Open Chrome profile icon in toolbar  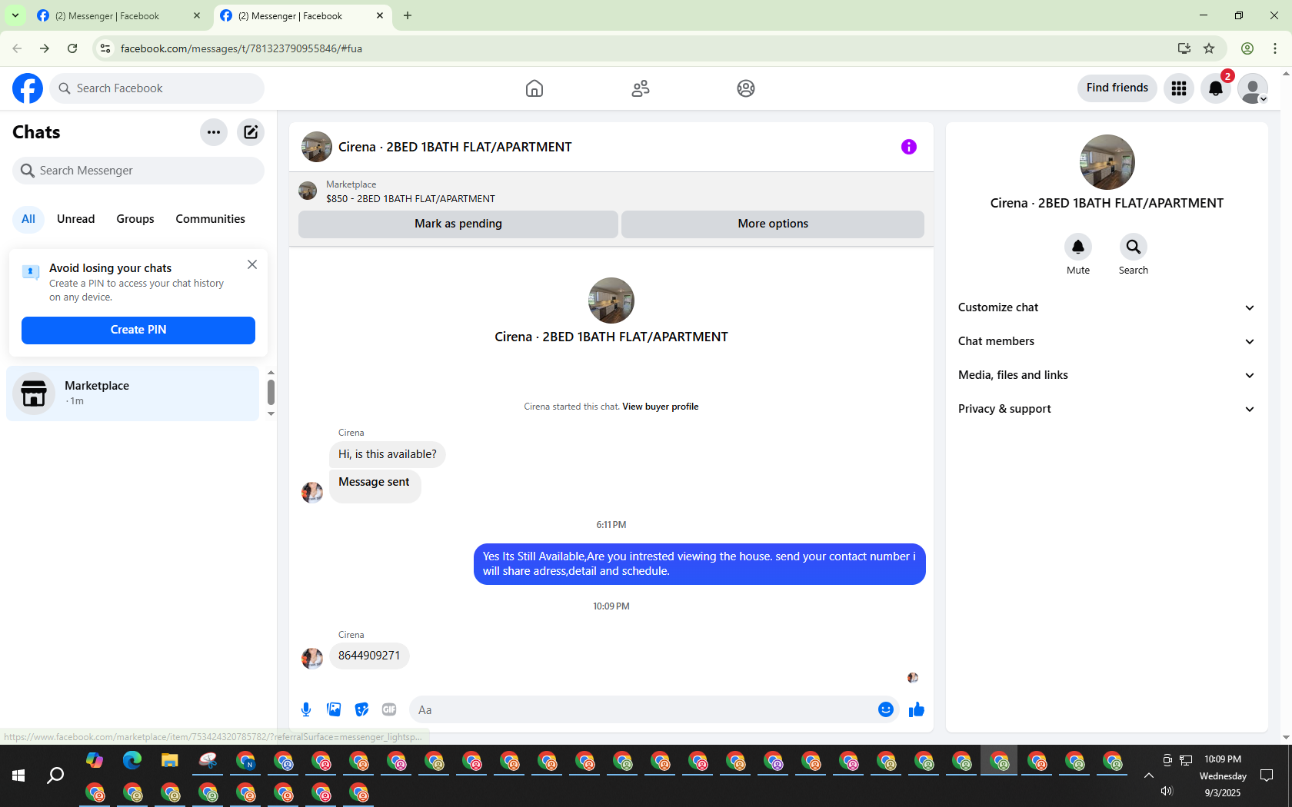pos(1247,48)
